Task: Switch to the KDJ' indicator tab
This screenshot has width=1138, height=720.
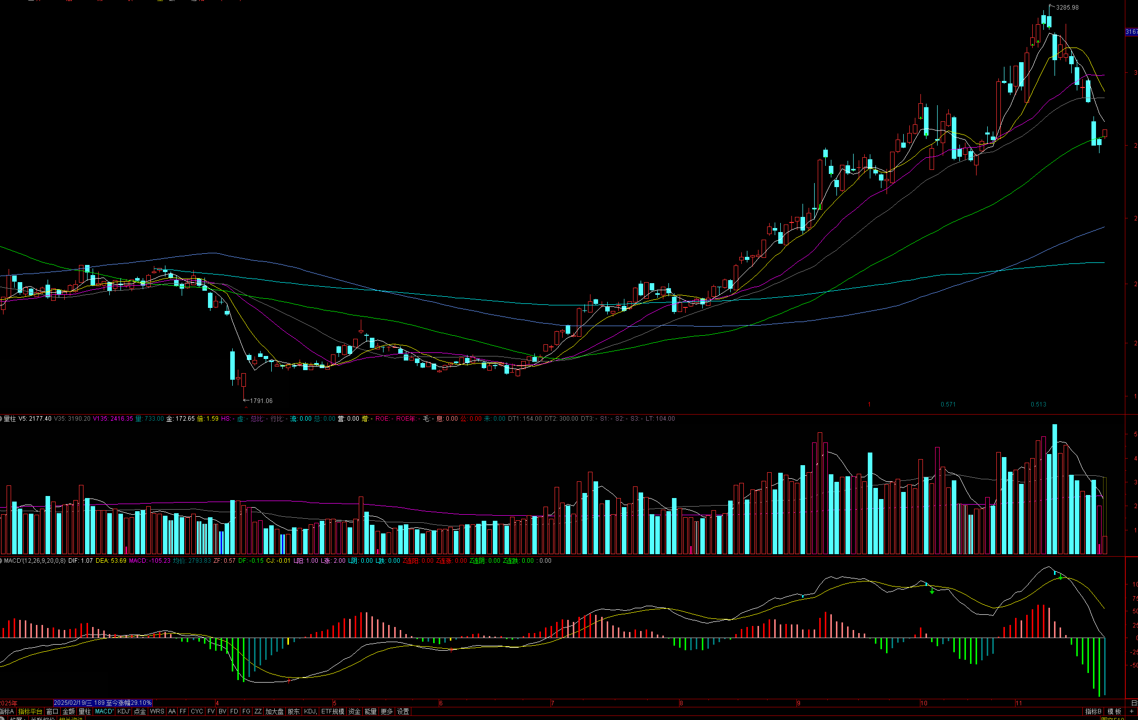Action: click(124, 711)
